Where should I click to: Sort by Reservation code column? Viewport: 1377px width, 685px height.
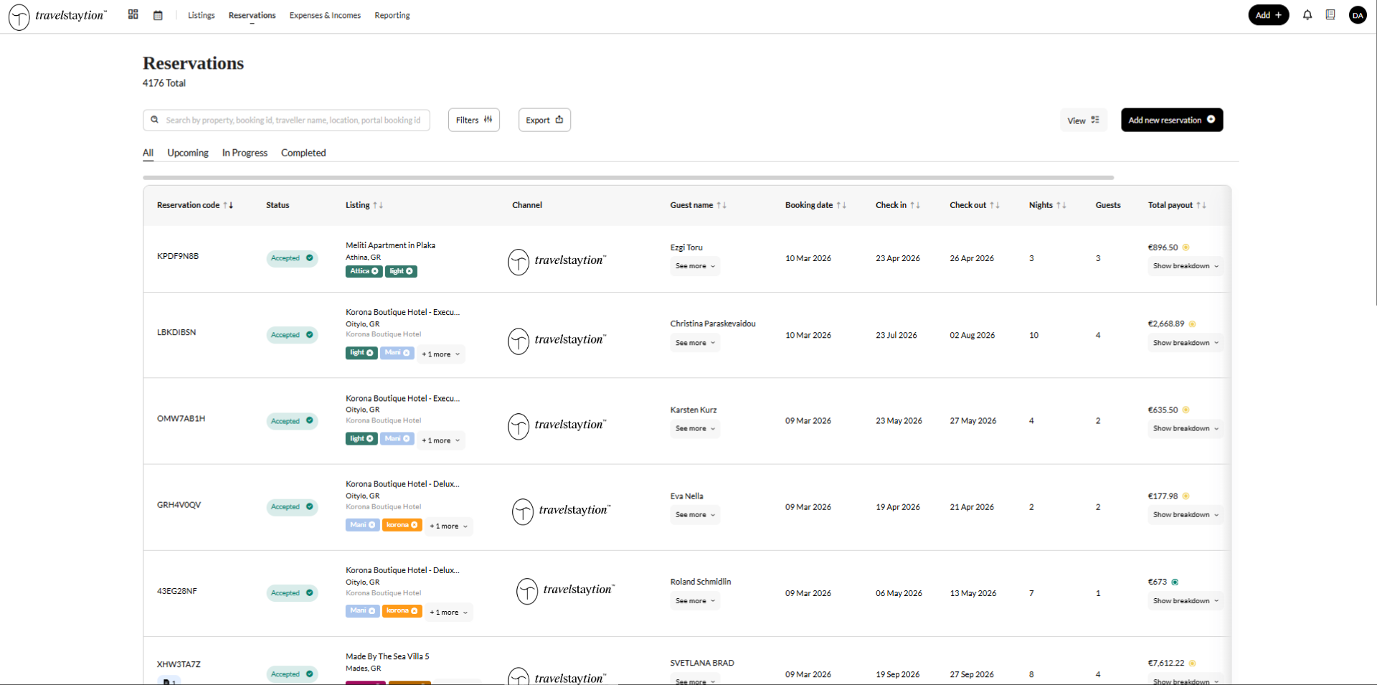click(194, 205)
